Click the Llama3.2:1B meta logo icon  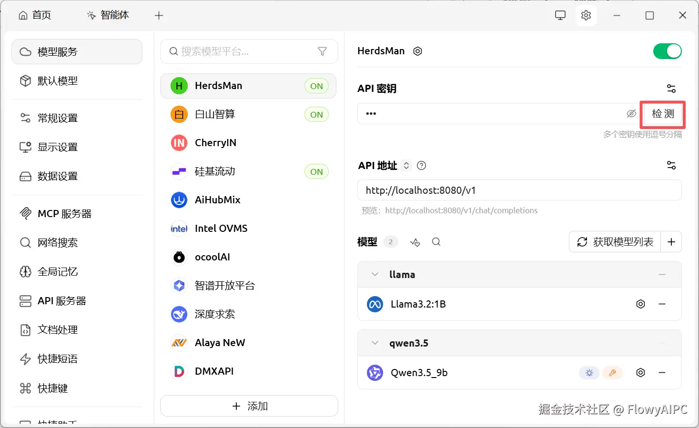pyautogui.click(x=375, y=304)
